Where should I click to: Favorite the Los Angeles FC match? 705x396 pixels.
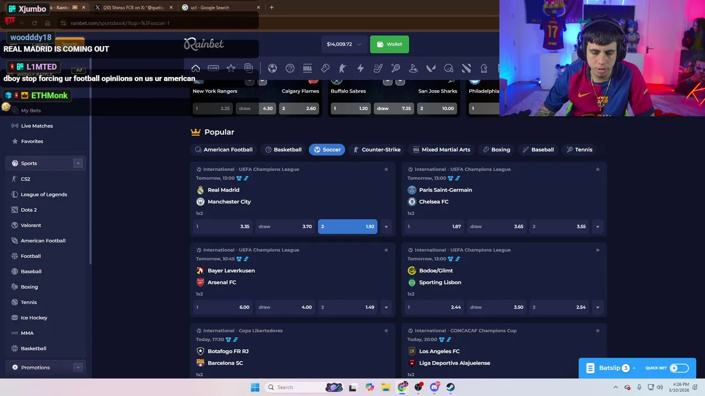coord(598,331)
